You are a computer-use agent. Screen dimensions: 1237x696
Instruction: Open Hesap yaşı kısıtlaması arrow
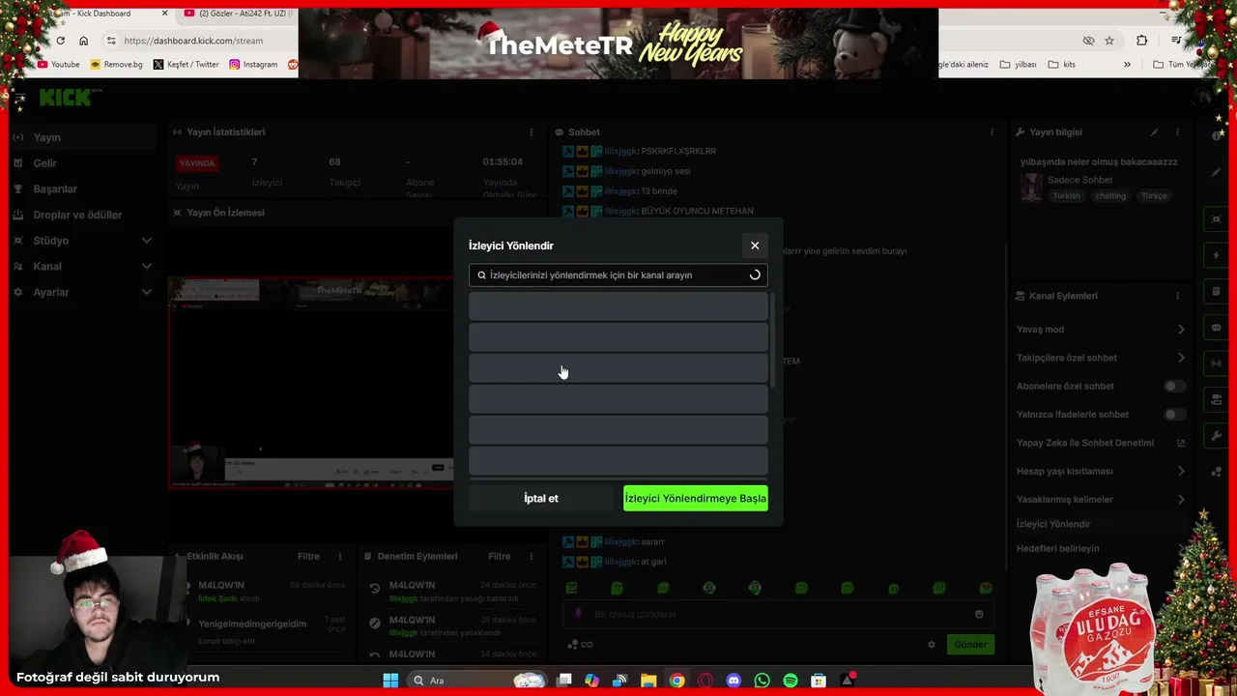pyautogui.click(x=1181, y=472)
